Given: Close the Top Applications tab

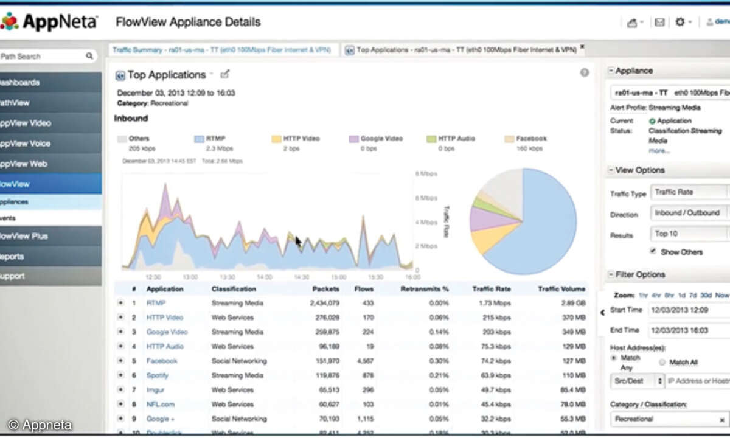Looking at the screenshot, I should pyautogui.click(x=582, y=46).
